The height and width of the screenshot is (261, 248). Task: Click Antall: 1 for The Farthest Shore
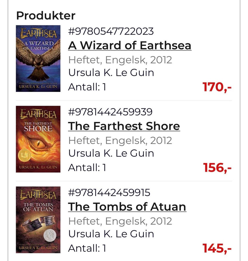click(87, 167)
